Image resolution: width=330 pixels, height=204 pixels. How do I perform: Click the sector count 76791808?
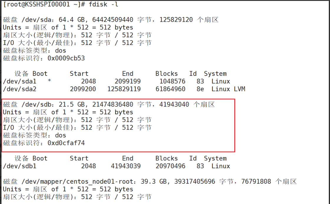pos(256,182)
